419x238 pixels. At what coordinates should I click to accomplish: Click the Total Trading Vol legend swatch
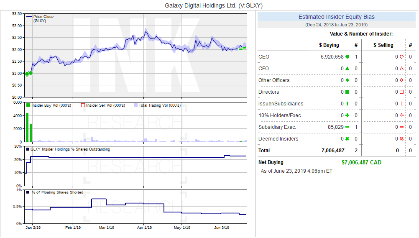pyautogui.click(x=135, y=105)
